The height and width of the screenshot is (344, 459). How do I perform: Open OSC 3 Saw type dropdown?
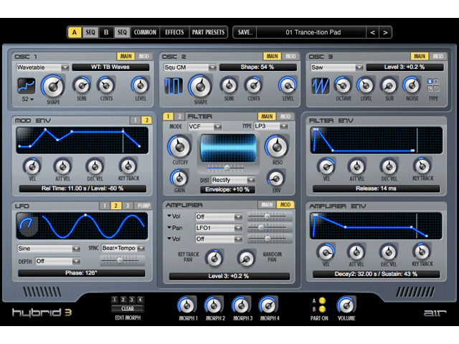tap(336, 67)
